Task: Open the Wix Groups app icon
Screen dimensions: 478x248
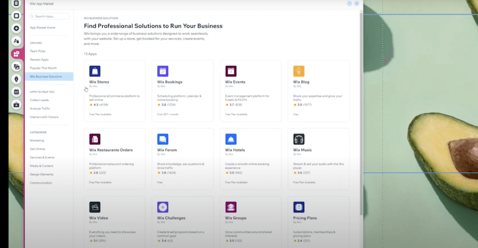Action: [x=231, y=207]
